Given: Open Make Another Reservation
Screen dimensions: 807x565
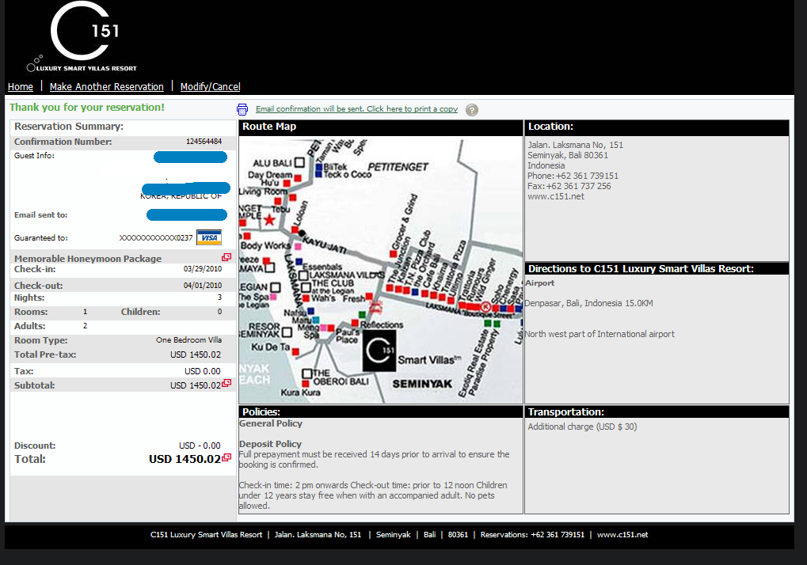Looking at the screenshot, I should (x=107, y=87).
